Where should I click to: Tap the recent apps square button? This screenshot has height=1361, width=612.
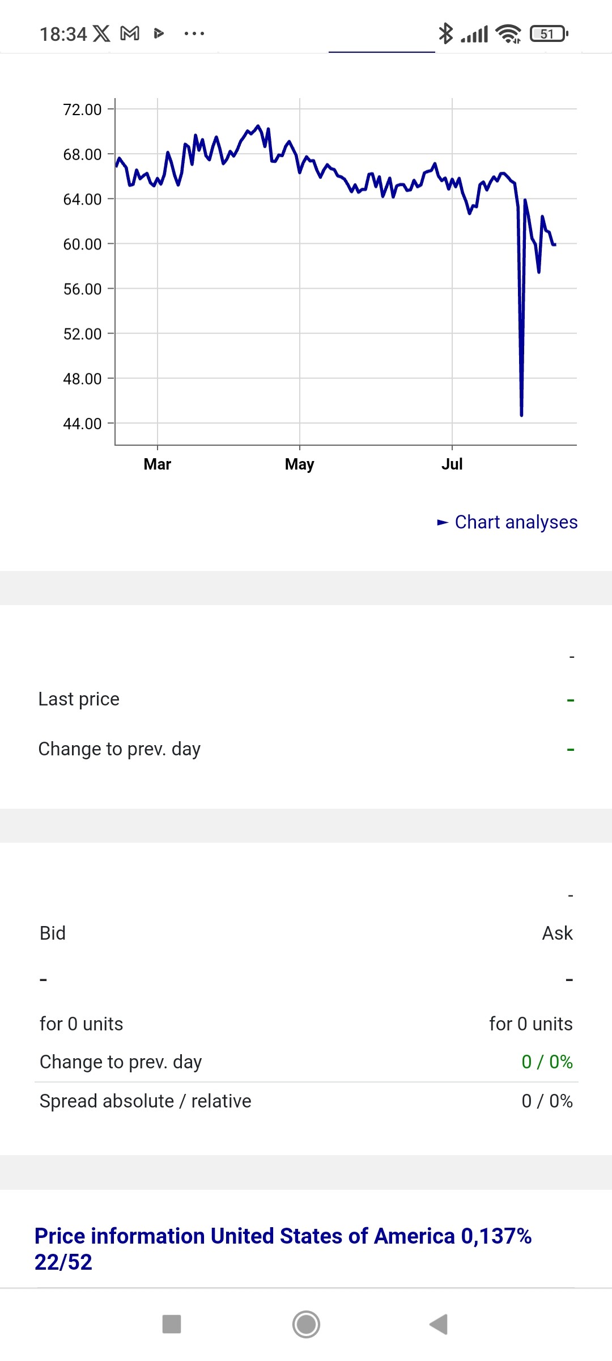pyautogui.click(x=172, y=1325)
